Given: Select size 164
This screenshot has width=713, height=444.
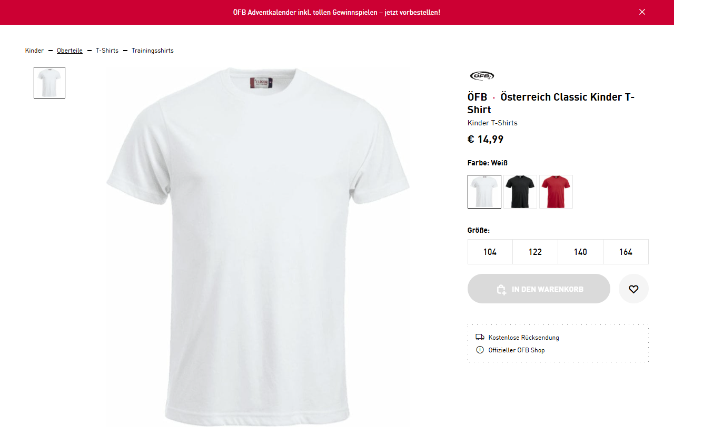Looking at the screenshot, I should [x=626, y=252].
